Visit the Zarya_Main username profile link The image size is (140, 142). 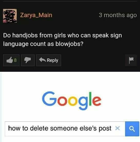pos(36,15)
